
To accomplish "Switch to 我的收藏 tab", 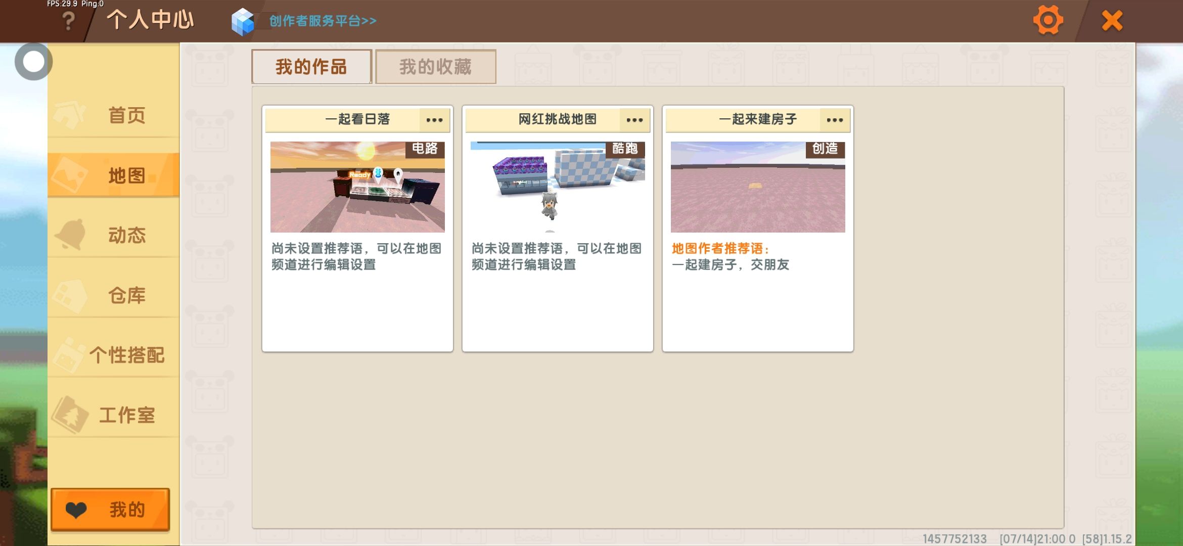I will point(435,67).
